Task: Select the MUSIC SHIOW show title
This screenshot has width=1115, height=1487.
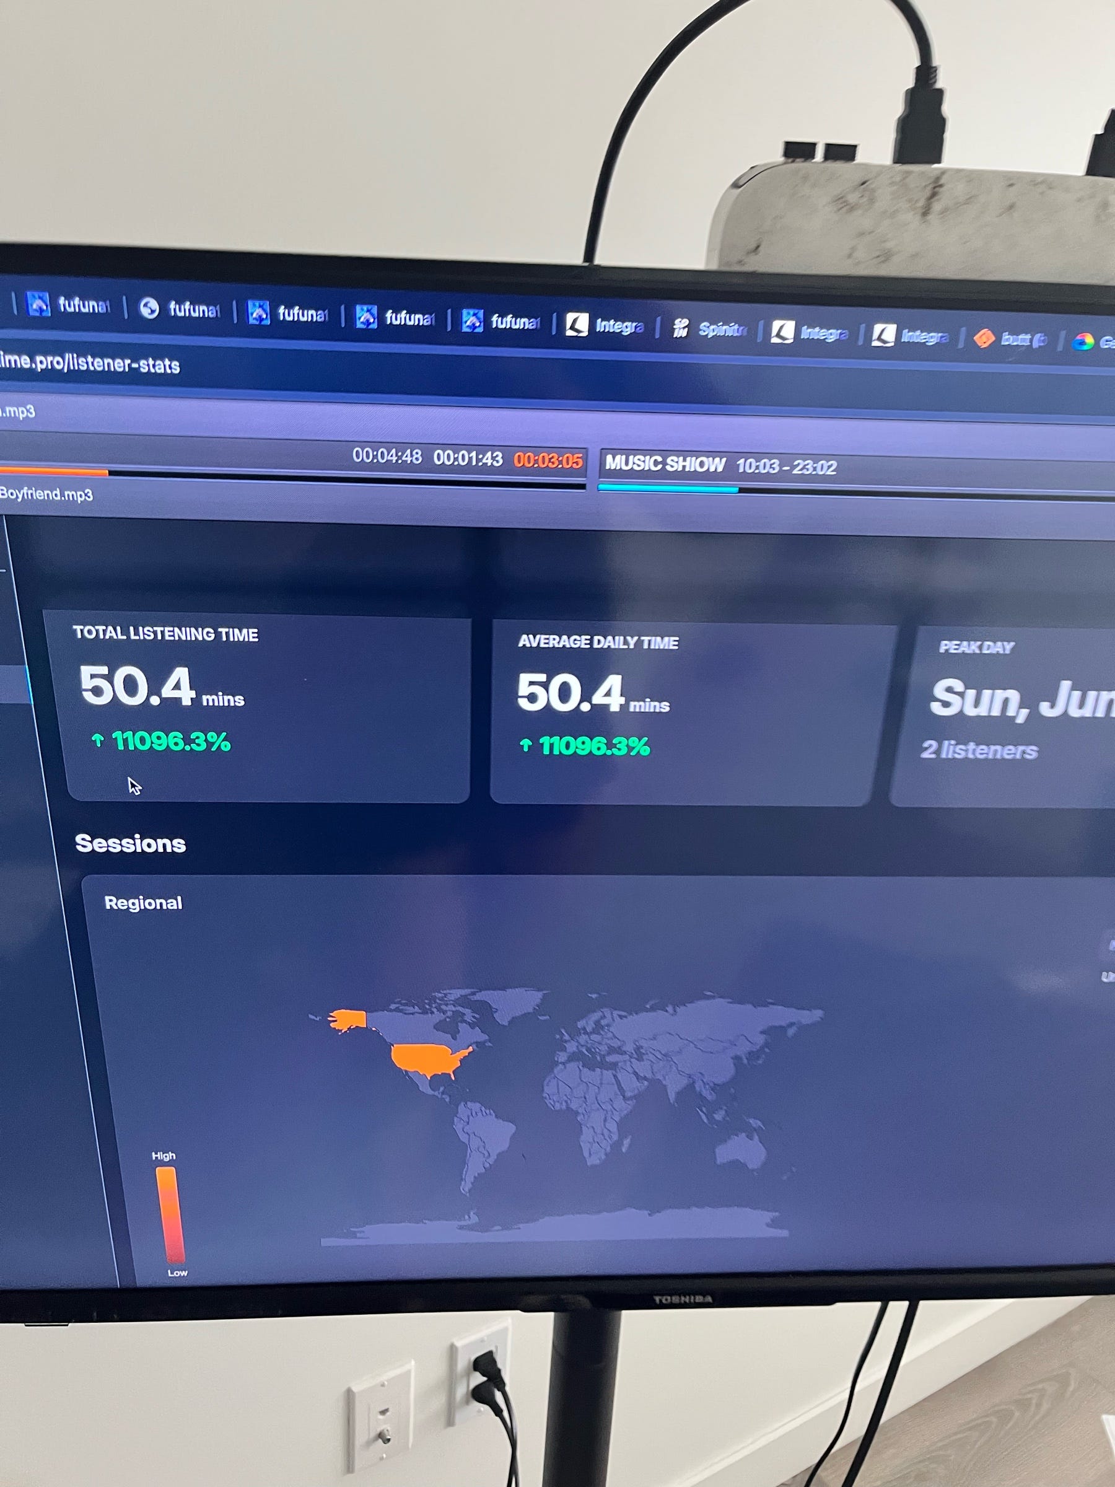Action: click(x=665, y=463)
